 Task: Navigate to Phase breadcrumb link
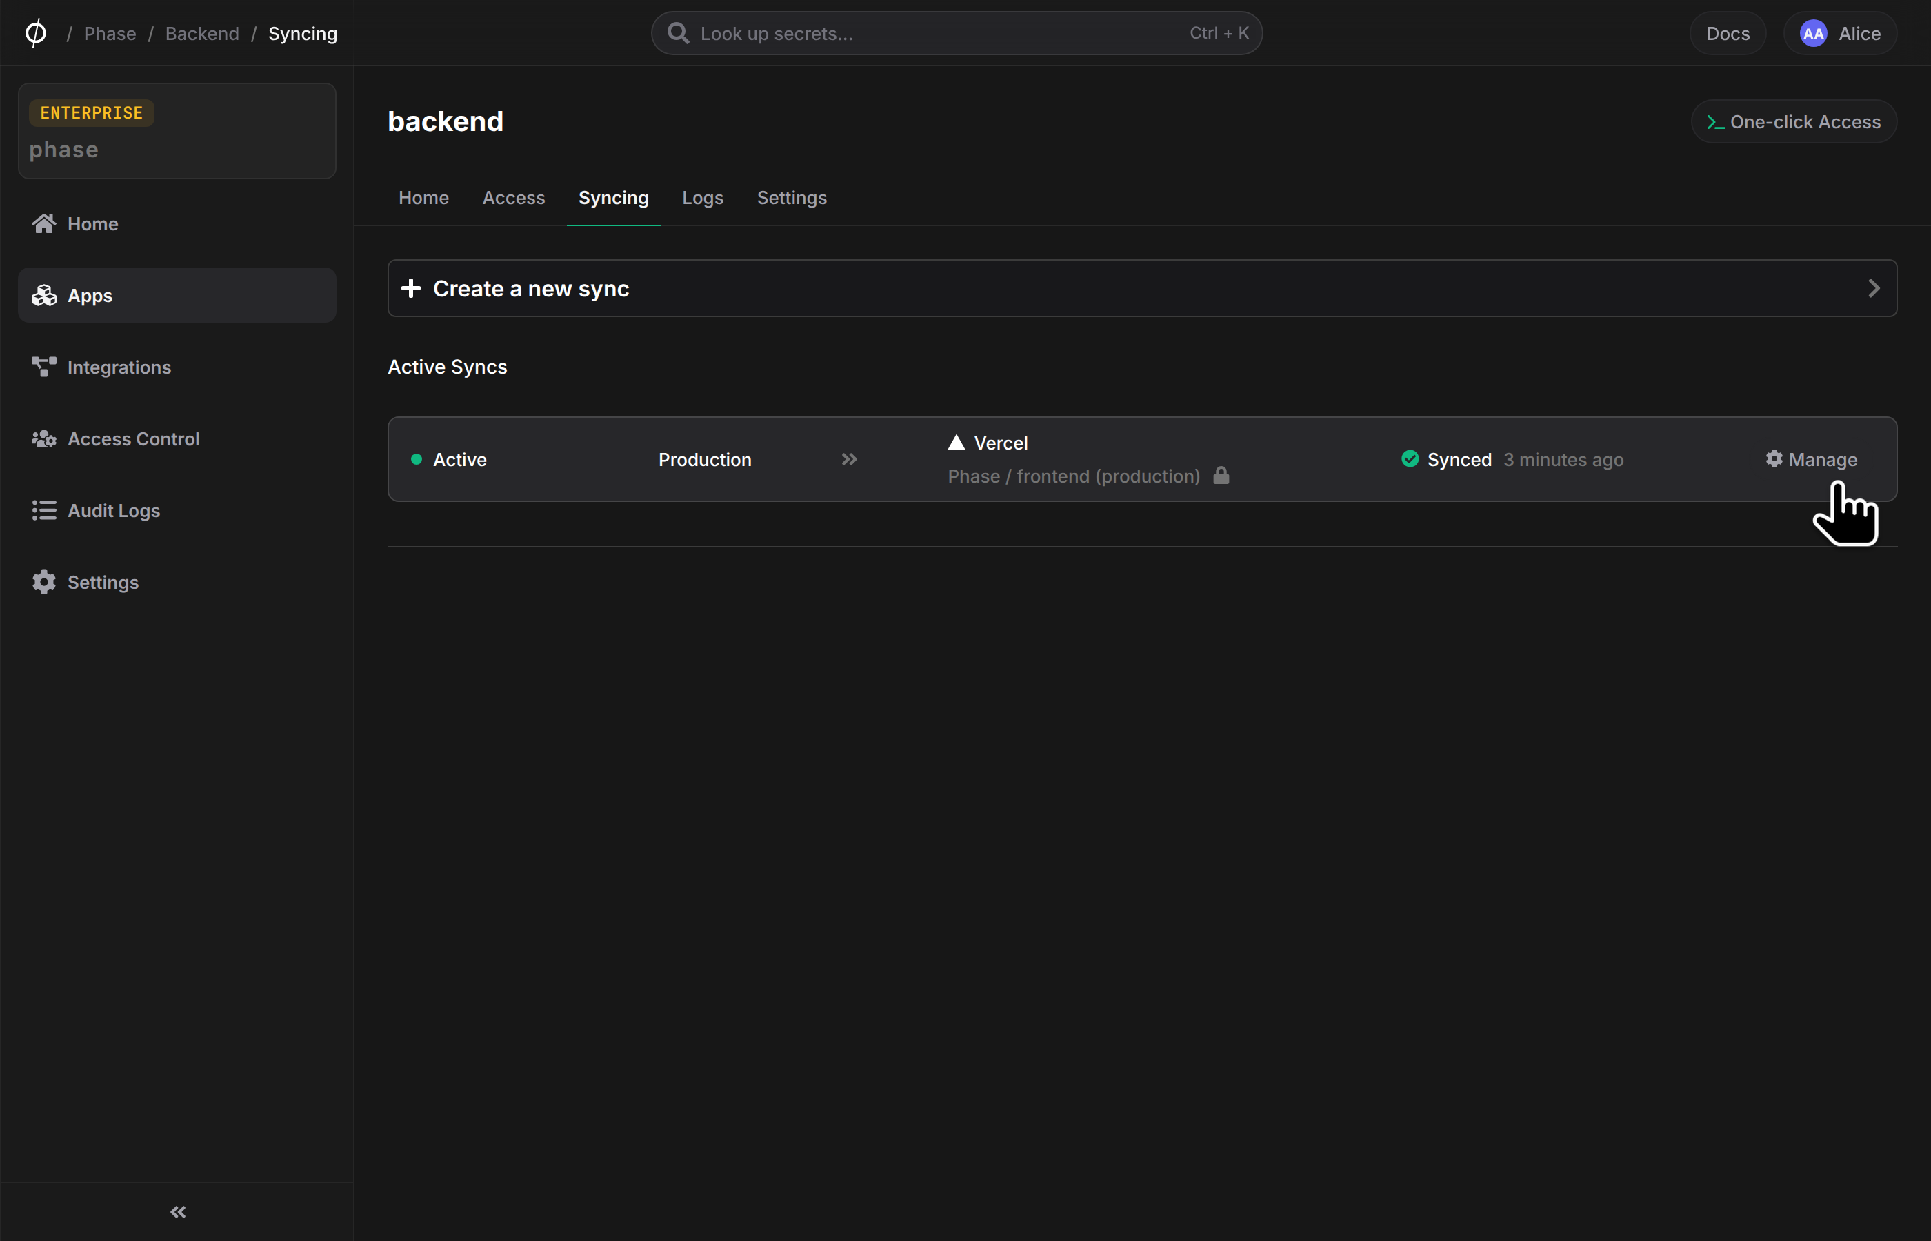click(110, 34)
